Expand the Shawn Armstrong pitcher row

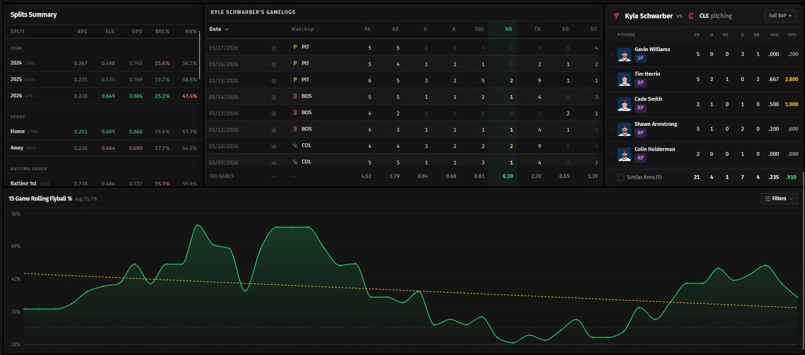click(612, 129)
